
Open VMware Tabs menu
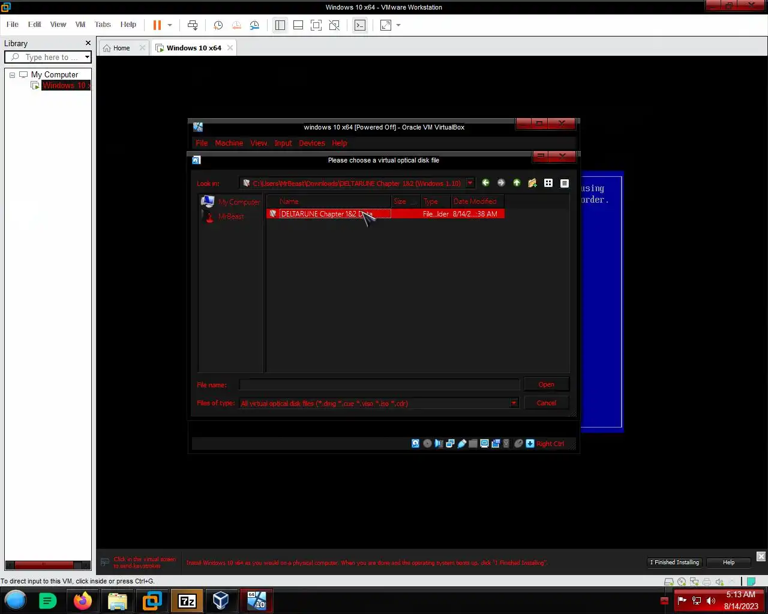coord(103,25)
